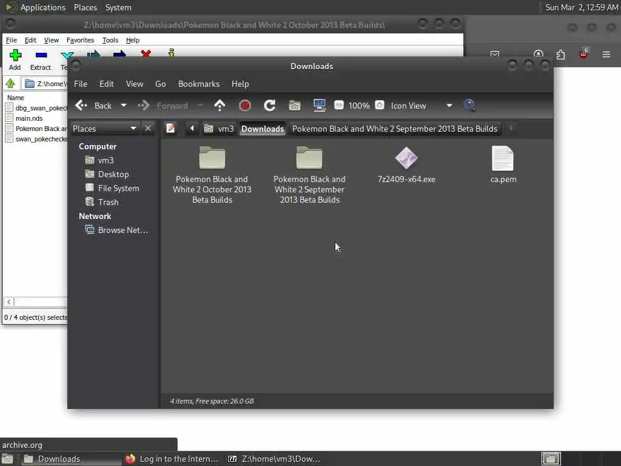The width and height of the screenshot is (621, 466).
Task: Toggle the text-based location edit icon
Action: tap(170, 129)
